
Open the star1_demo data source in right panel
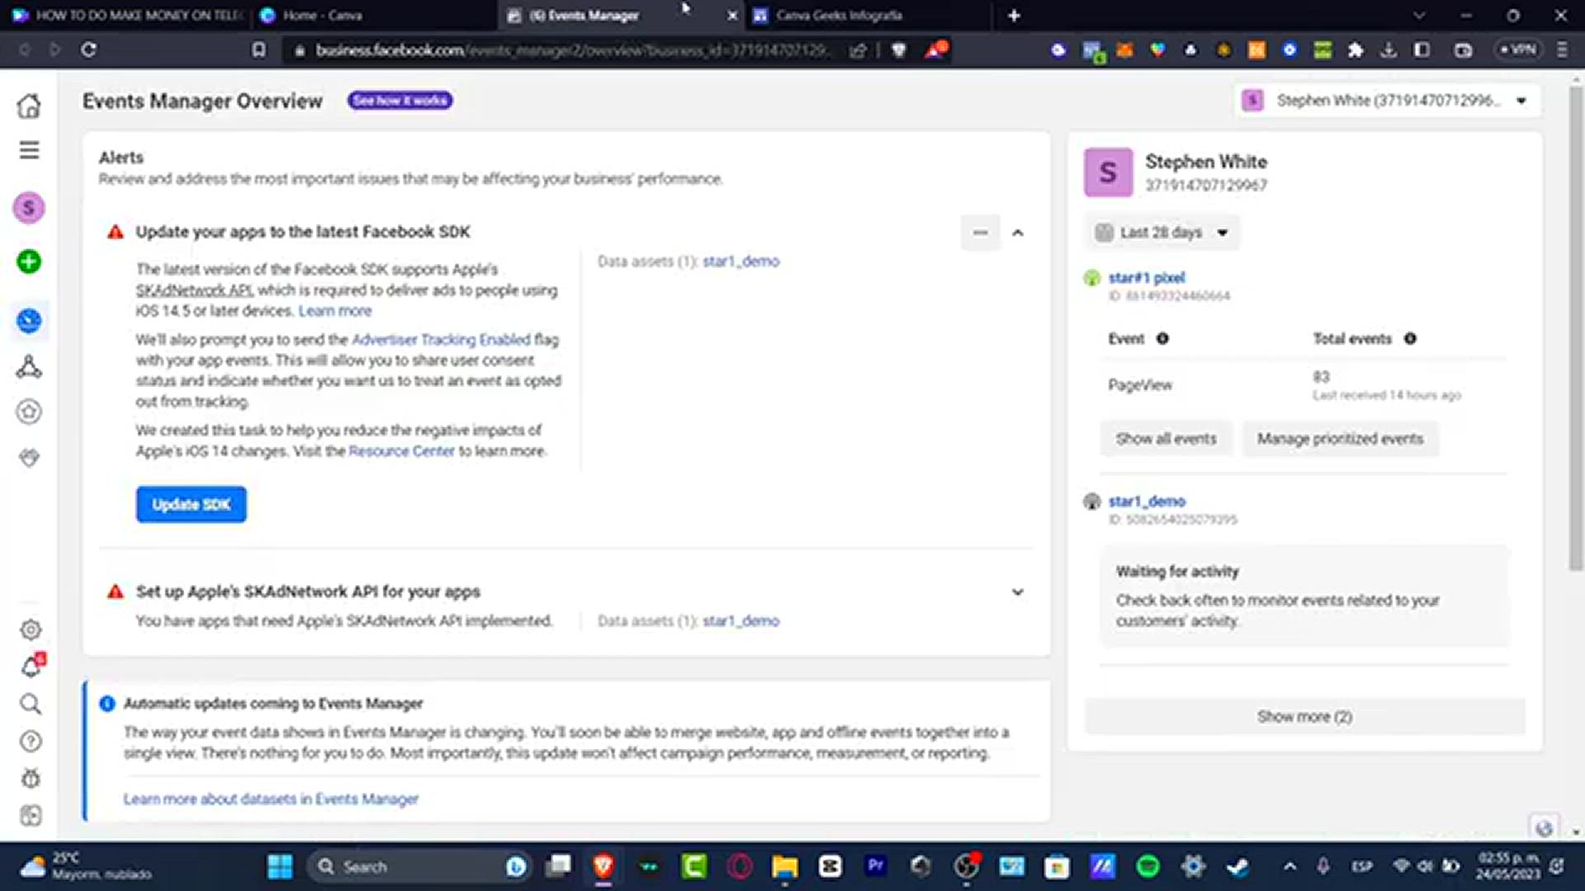1147,501
